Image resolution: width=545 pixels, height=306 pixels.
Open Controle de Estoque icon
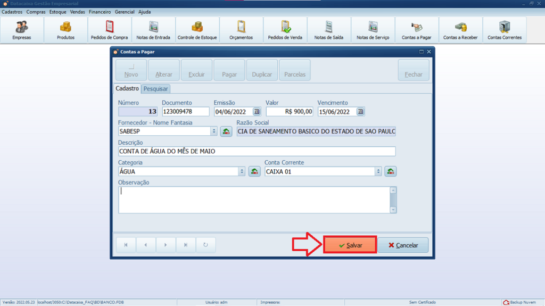197,30
